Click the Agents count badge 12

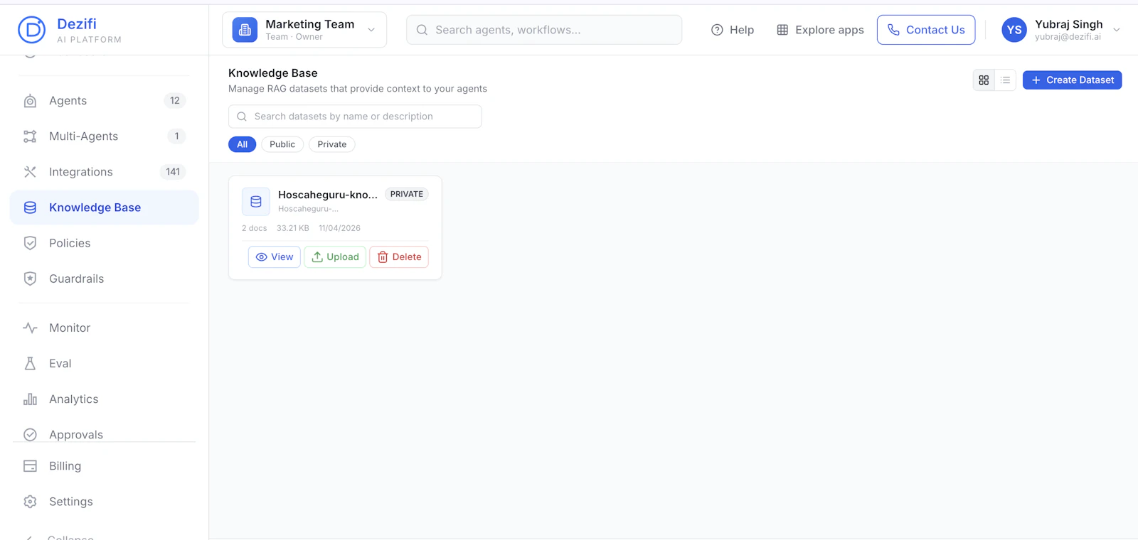point(175,101)
